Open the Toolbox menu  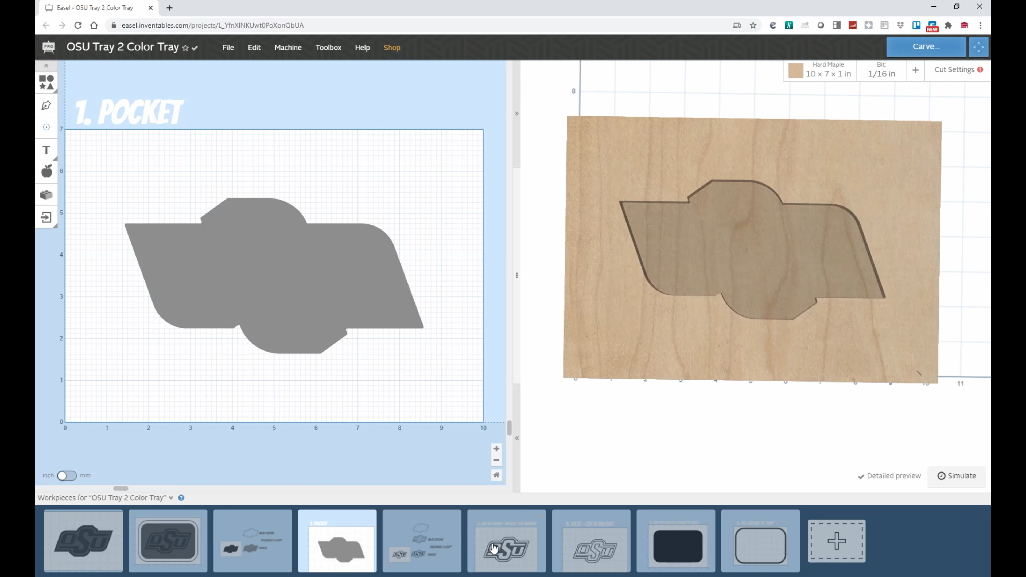(x=328, y=47)
